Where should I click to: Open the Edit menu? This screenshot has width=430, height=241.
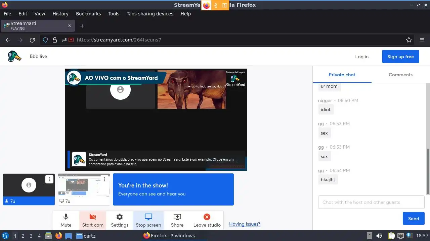23,14
